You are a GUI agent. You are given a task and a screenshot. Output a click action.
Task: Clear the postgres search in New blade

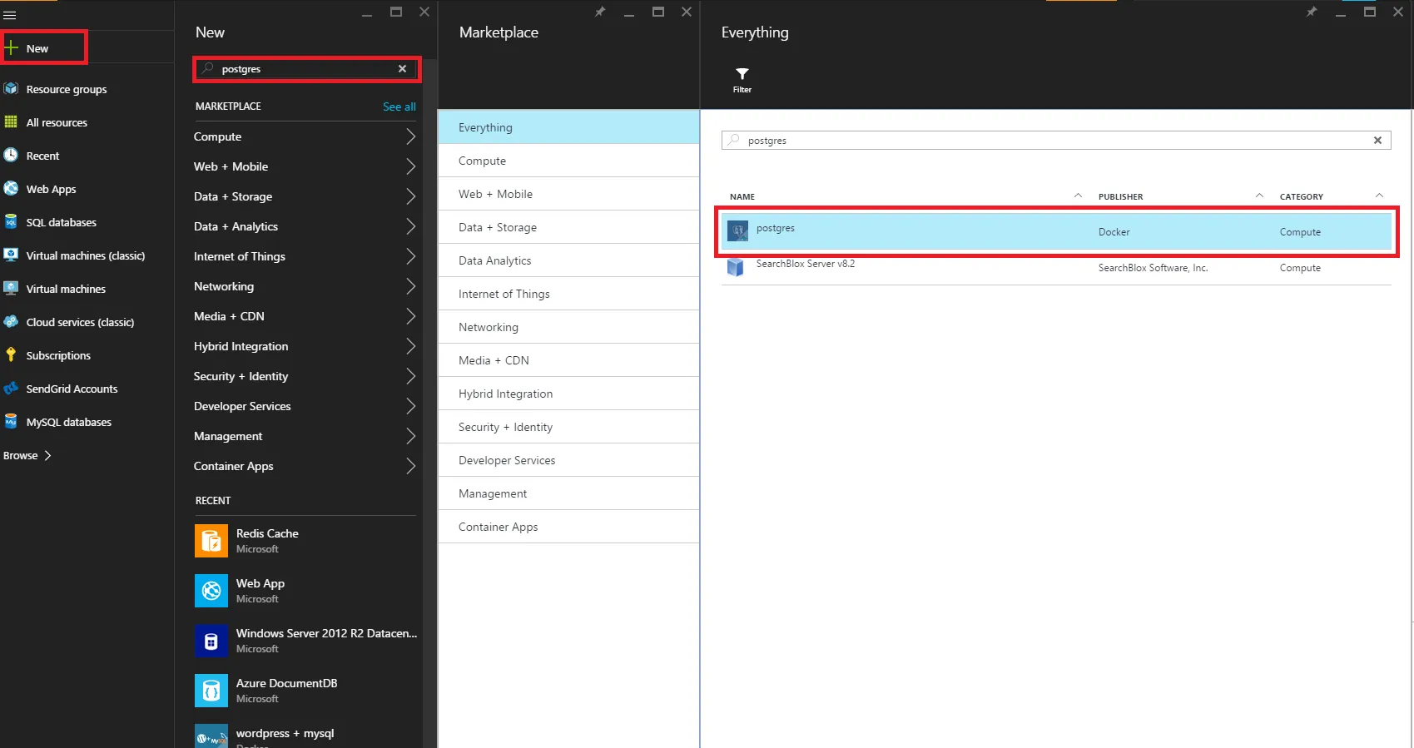[402, 69]
